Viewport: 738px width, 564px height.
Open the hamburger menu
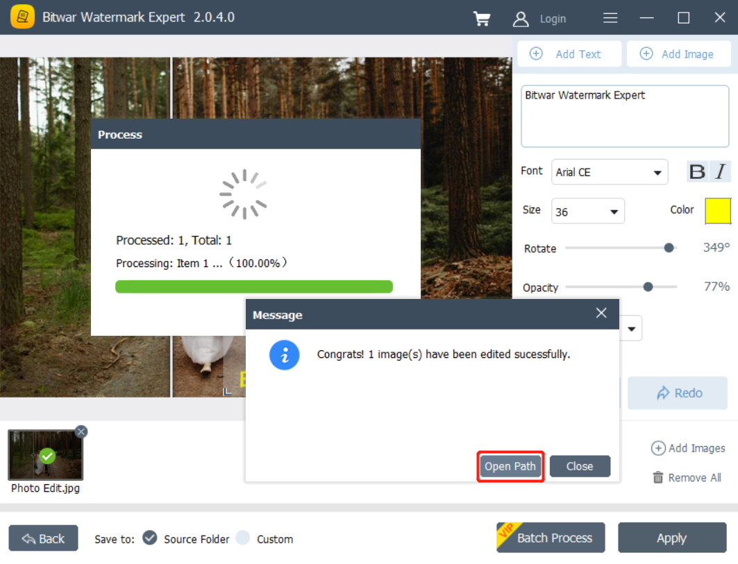coord(610,18)
